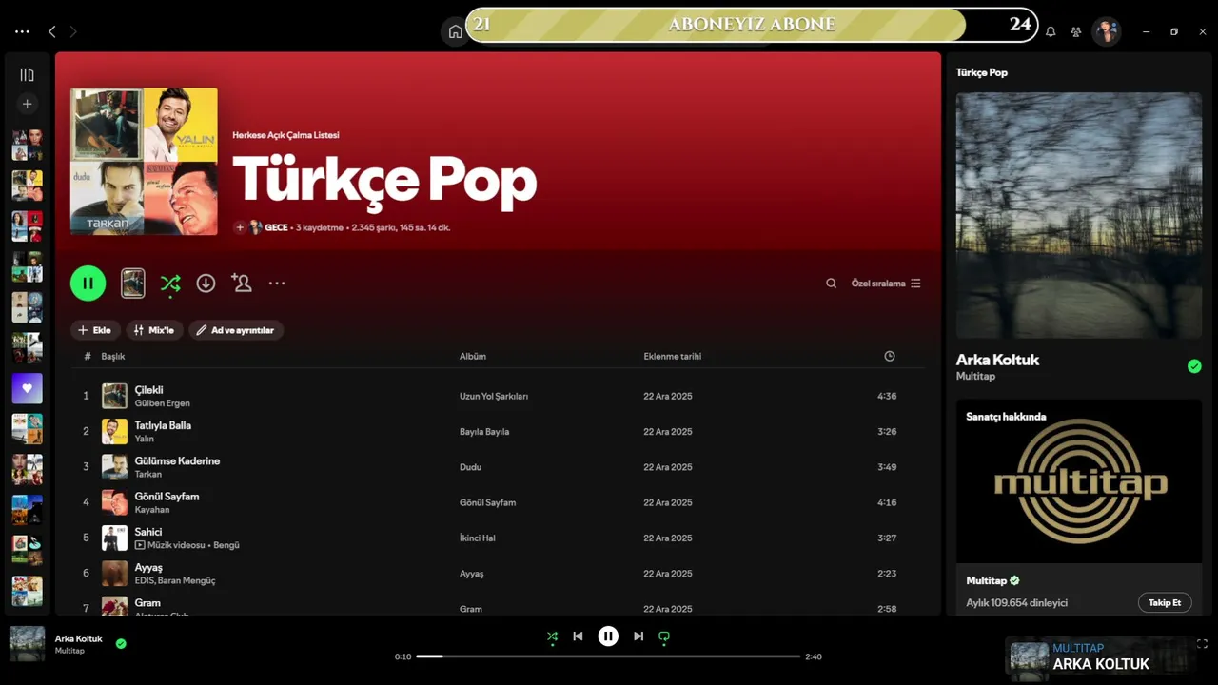Open full screen view from player bar
Image resolution: width=1218 pixels, height=685 pixels.
pyautogui.click(x=1202, y=644)
